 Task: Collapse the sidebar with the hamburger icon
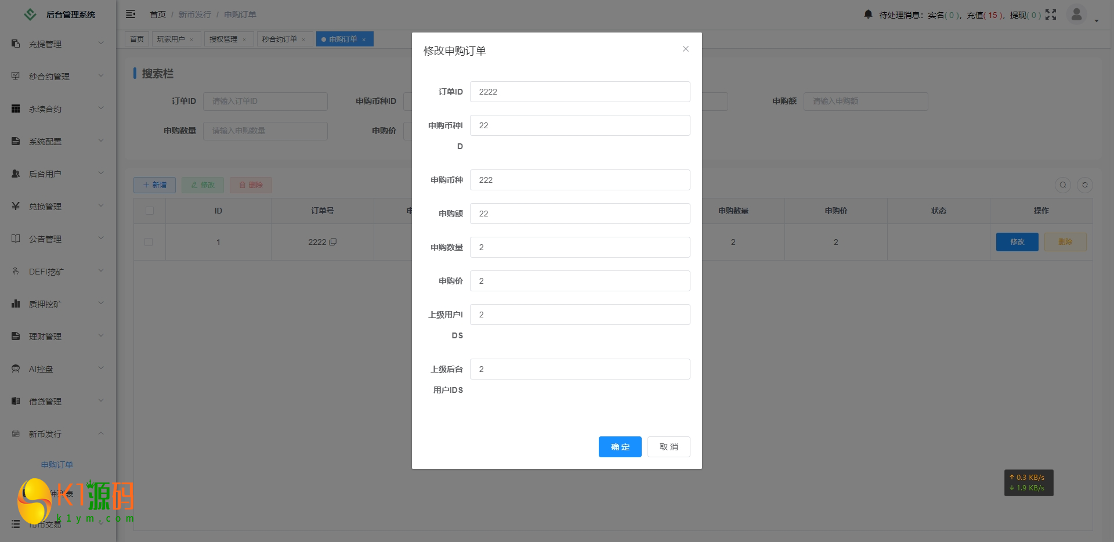click(x=131, y=14)
